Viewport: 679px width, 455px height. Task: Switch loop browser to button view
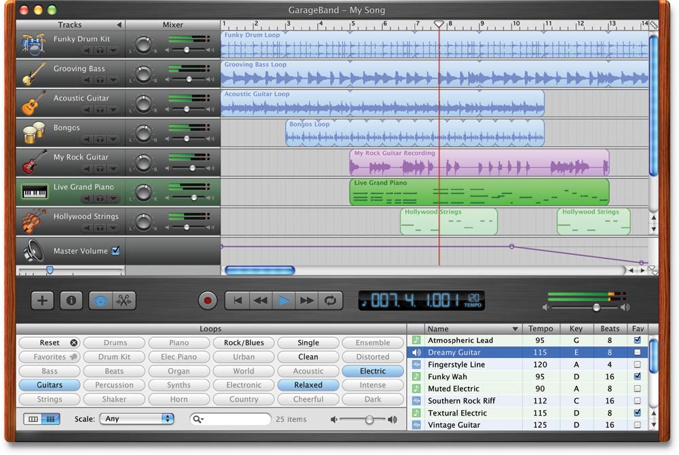click(x=51, y=419)
